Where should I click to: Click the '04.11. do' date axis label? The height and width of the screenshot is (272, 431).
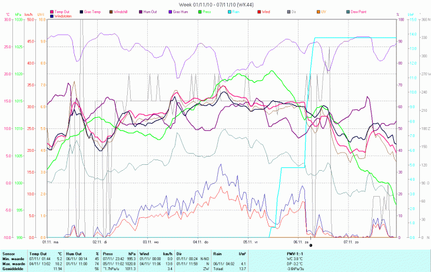pos(201,242)
